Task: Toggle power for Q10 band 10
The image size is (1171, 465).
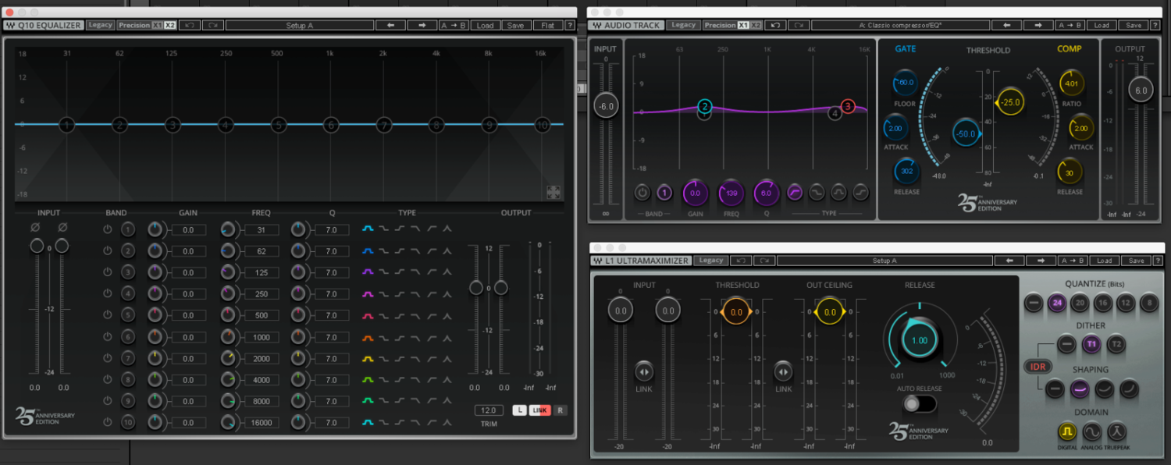Action: [108, 423]
